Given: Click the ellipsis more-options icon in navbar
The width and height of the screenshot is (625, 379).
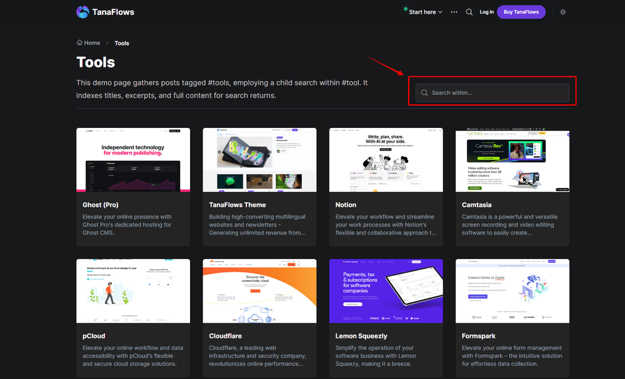Looking at the screenshot, I should [x=454, y=12].
